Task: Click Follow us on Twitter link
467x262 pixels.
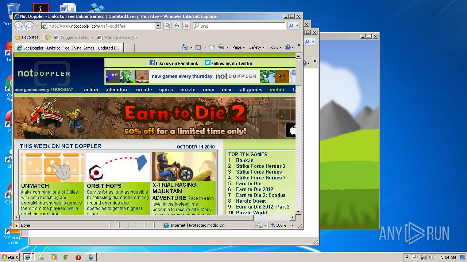Action: (x=229, y=63)
